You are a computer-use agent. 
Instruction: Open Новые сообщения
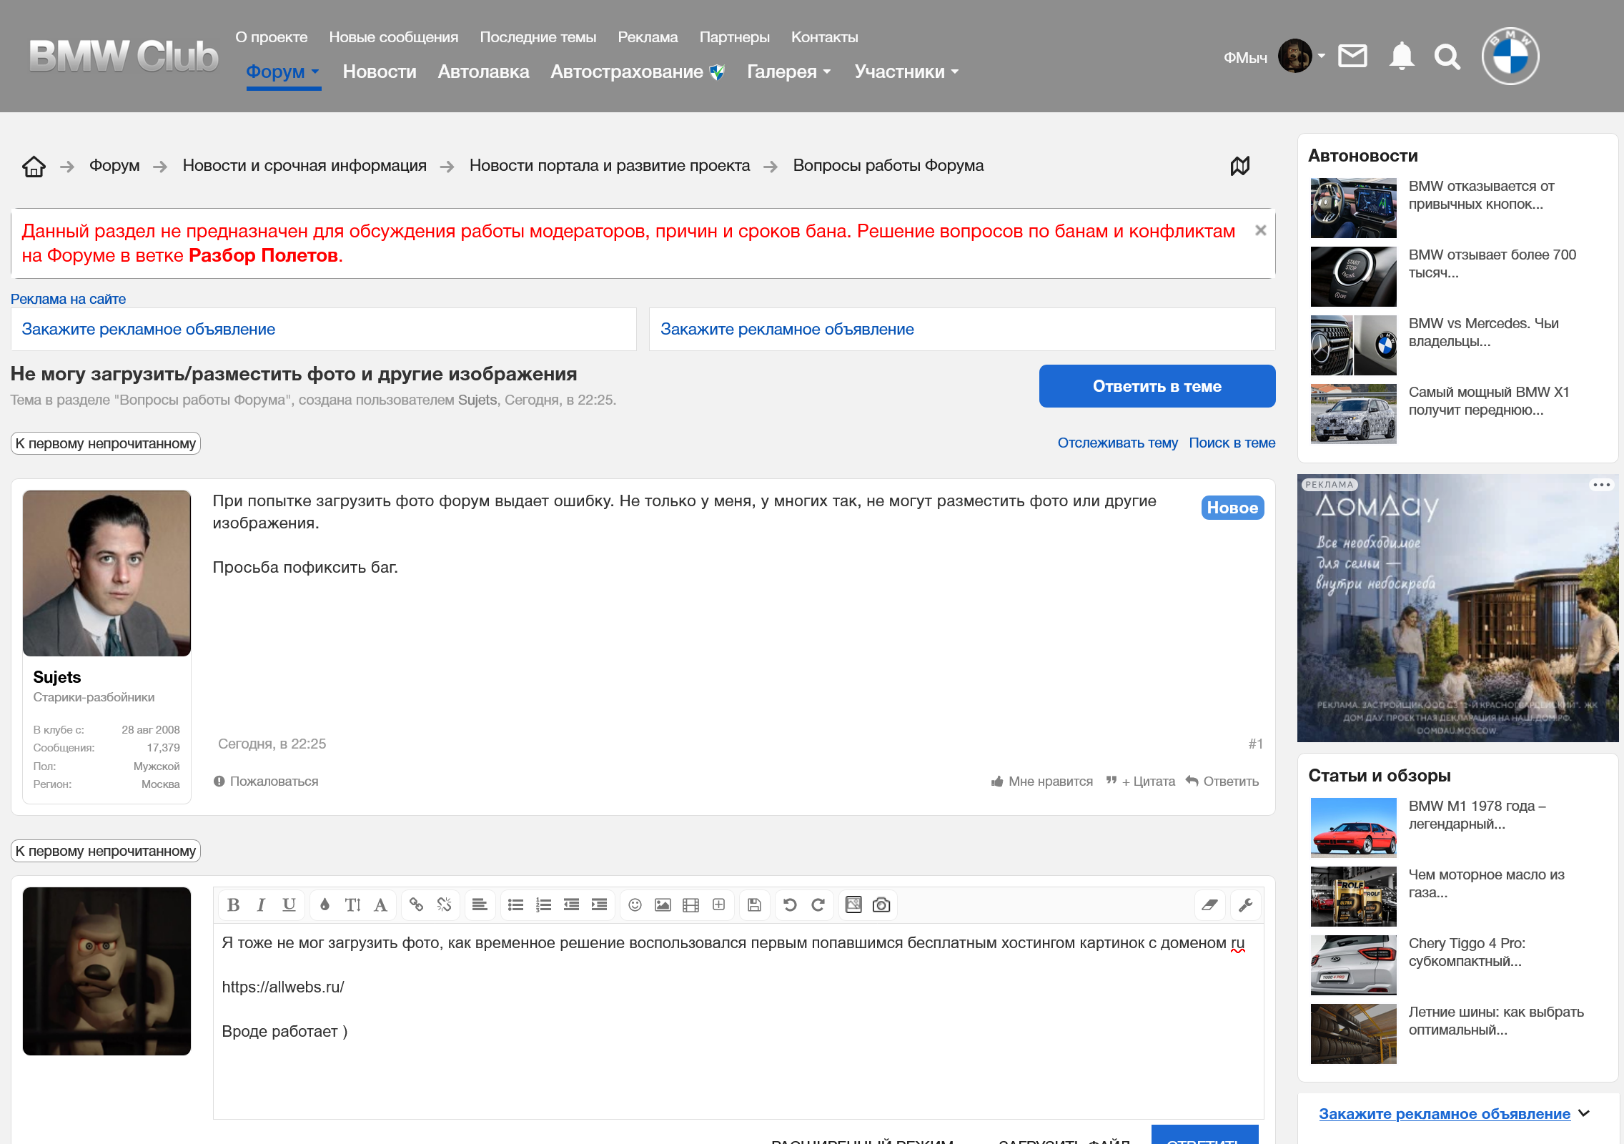point(394,37)
